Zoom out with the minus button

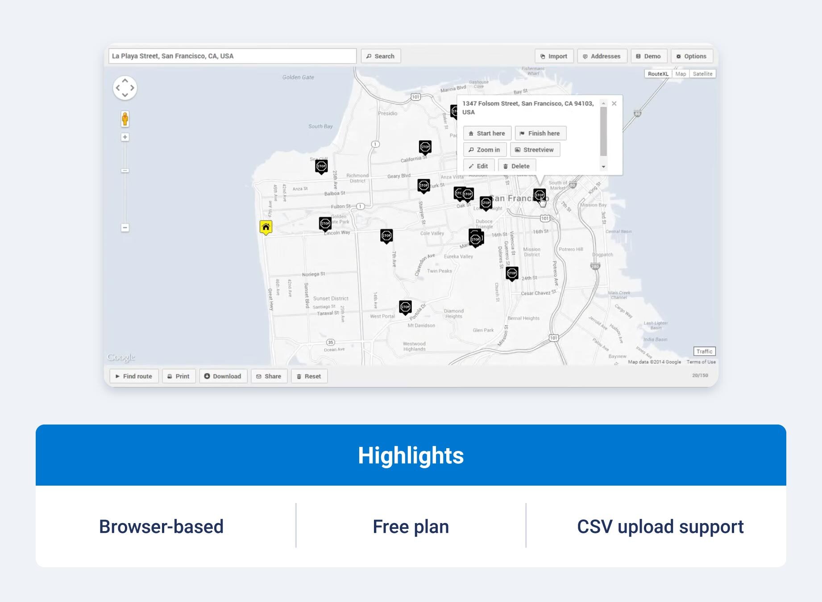tap(125, 228)
